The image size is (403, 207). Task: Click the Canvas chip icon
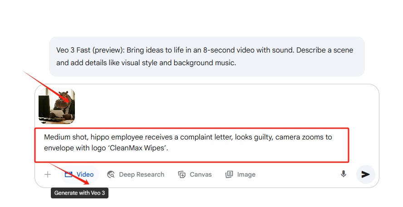point(182,174)
